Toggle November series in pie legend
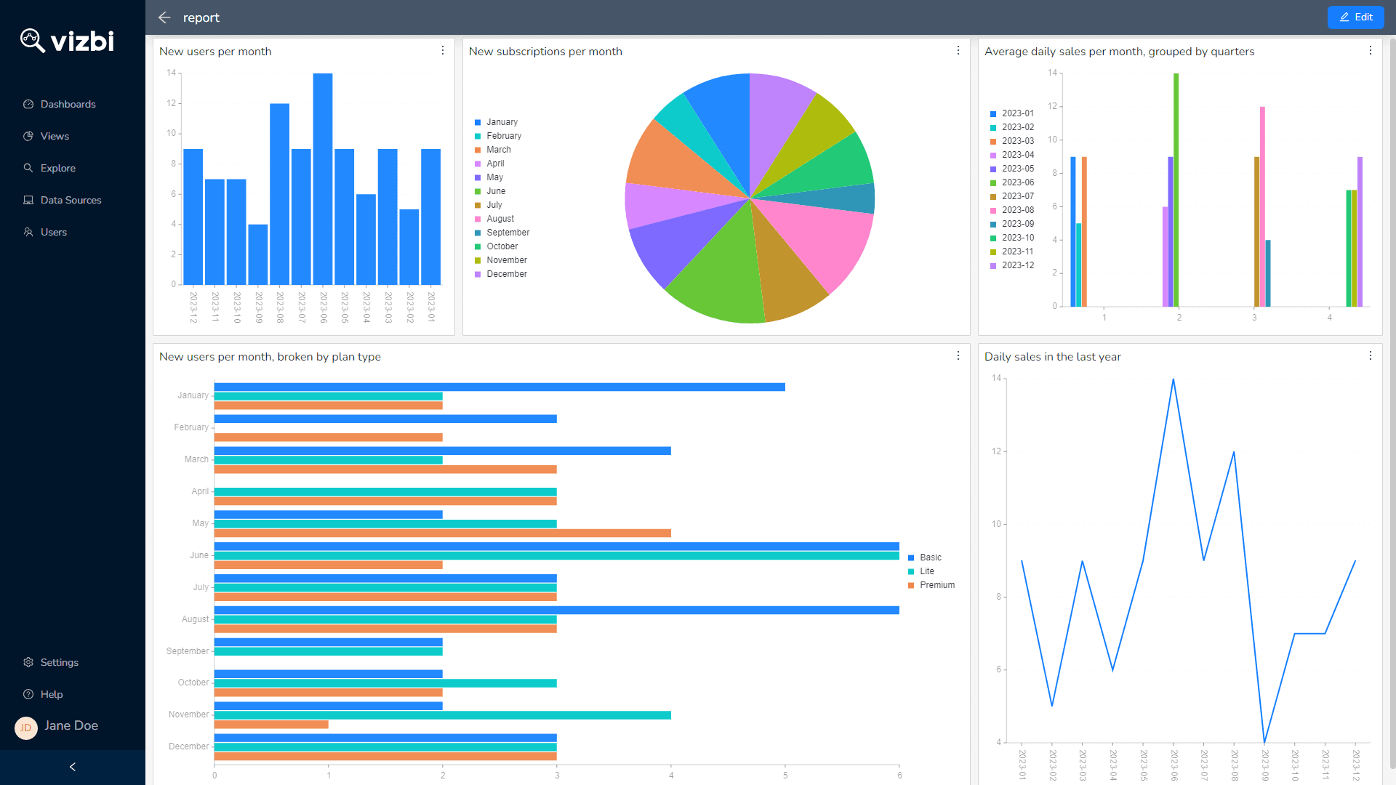The height and width of the screenshot is (785, 1396). [x=501, y=260]
